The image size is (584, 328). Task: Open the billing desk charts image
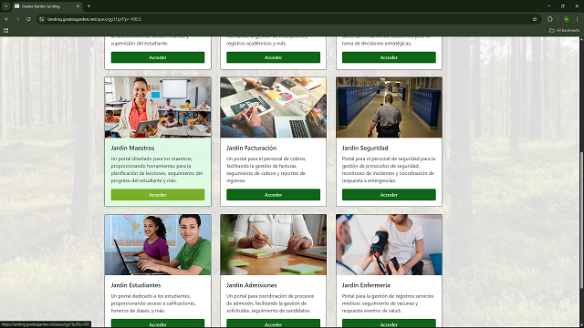point(273,108)
